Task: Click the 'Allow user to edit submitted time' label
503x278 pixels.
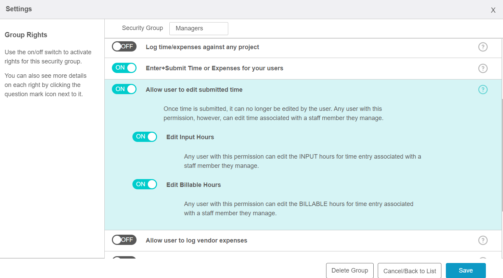Action: click(x=194, y=90)
